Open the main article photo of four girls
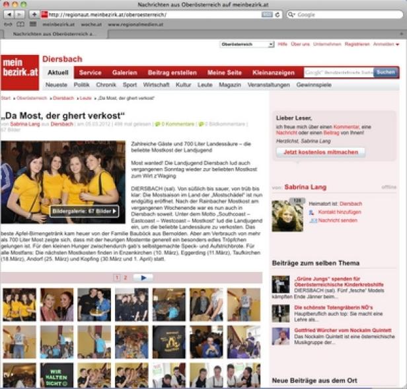This screenshot has height=389, width=407. coord(63,182)
